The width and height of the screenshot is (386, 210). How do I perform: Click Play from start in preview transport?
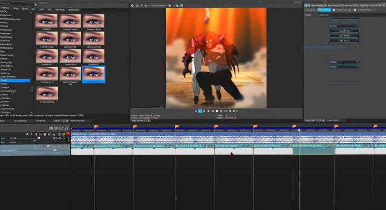pyautogui.click(x=204, y=111)
